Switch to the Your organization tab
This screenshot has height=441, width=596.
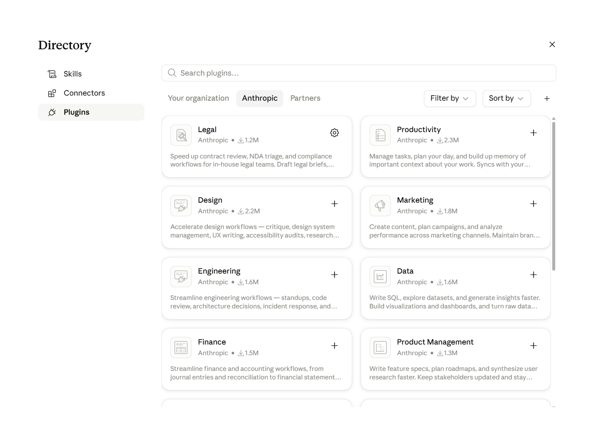click(x=198, y=99)
